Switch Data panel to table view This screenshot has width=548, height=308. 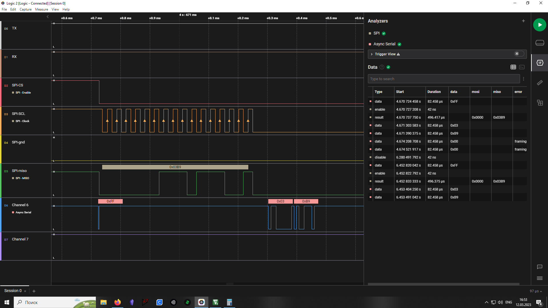coord(513,67)
